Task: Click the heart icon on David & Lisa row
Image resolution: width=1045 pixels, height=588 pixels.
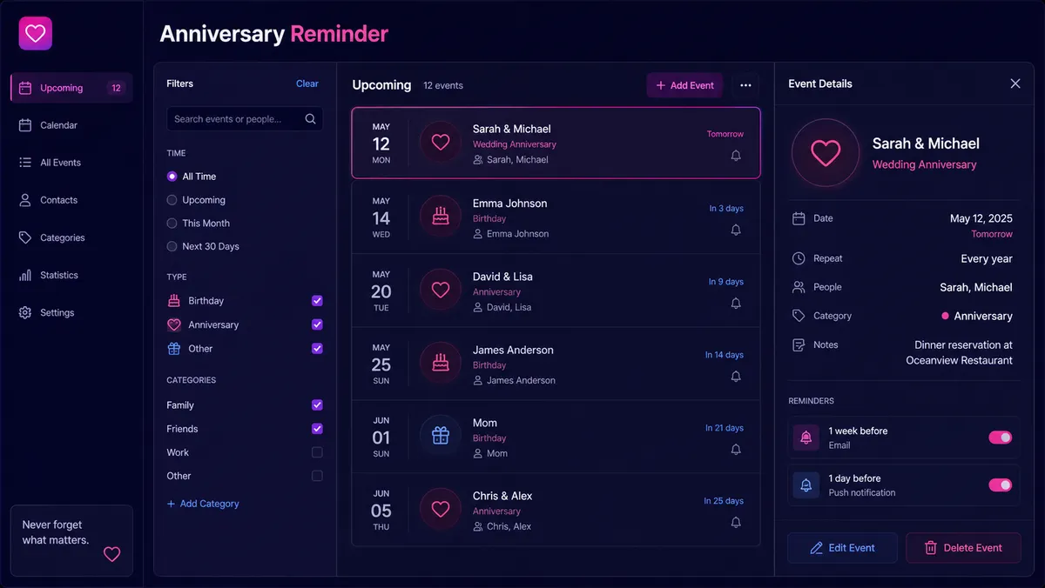Action: [x=441, y=289]
